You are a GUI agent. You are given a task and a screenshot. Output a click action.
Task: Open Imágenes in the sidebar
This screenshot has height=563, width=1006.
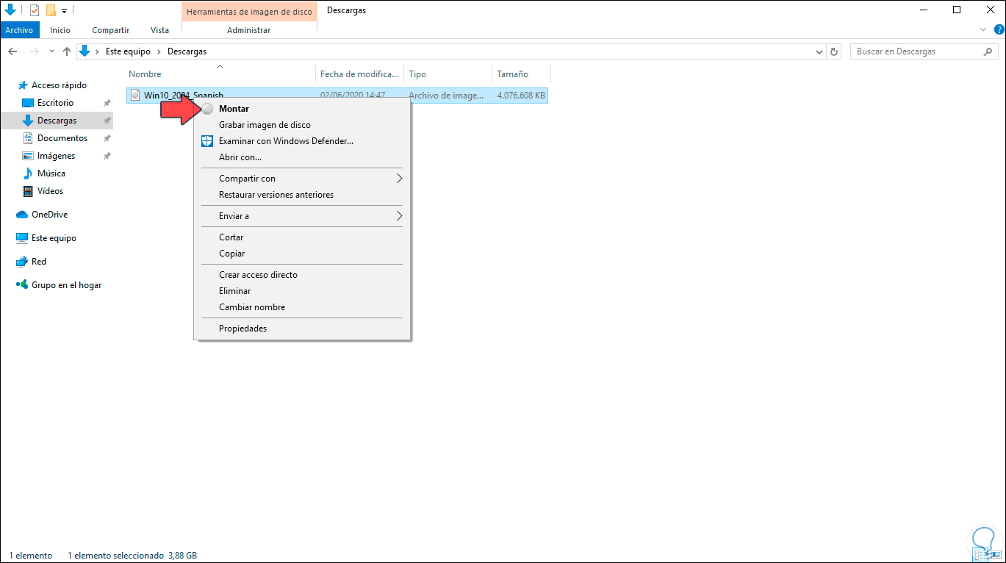56,156
